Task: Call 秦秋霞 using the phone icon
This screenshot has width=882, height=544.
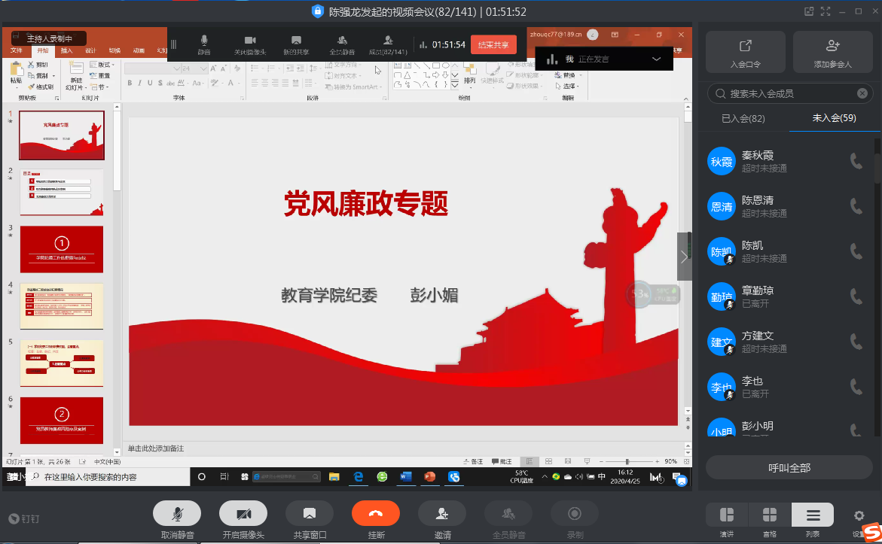Action: point(856,161)
